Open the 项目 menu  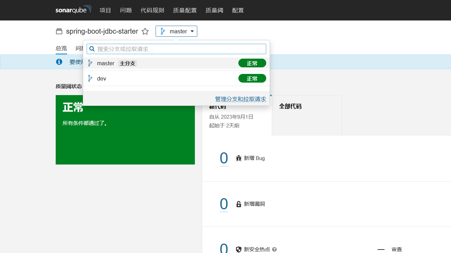105,10
